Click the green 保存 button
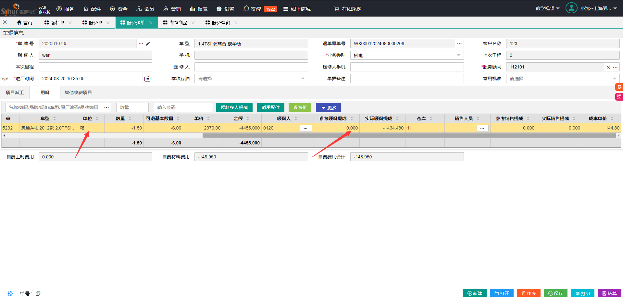The height and width of the screenshot is (297, 623). click(555, 293)
